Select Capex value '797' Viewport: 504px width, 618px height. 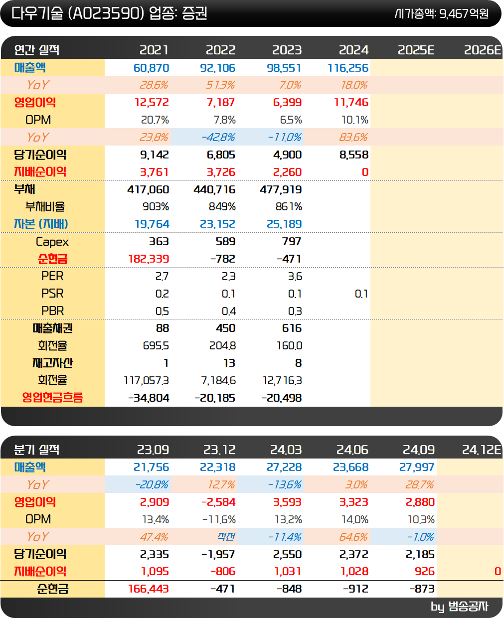coord(292,241)
